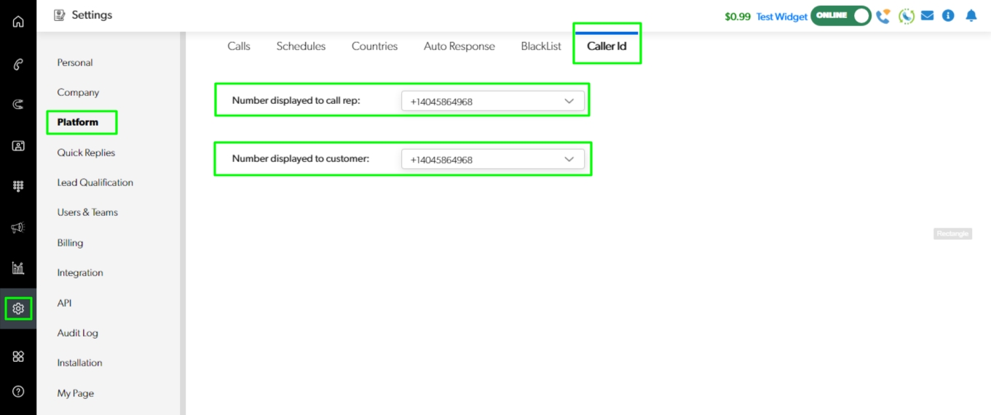Viewport: 991px width, 415px height.
Task: Switch to the BlackList tab
Action: click(x=541, y=47)
